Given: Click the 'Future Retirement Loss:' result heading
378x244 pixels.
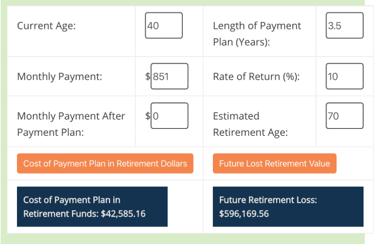Looking at the screenshot, I should (268, 200).
